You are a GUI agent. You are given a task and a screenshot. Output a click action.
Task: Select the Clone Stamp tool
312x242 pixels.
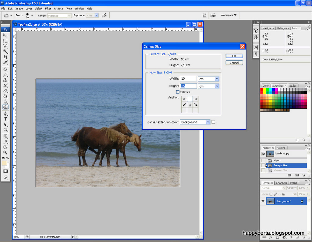pyautogui.click(x=5, y=80)
